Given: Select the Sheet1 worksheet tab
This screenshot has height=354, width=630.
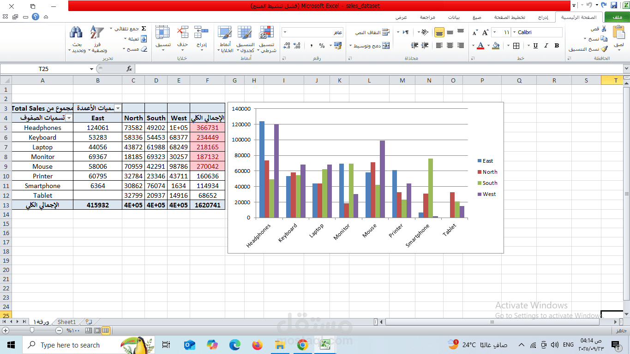Looking at the screenshot, I should tap(66, 322).
